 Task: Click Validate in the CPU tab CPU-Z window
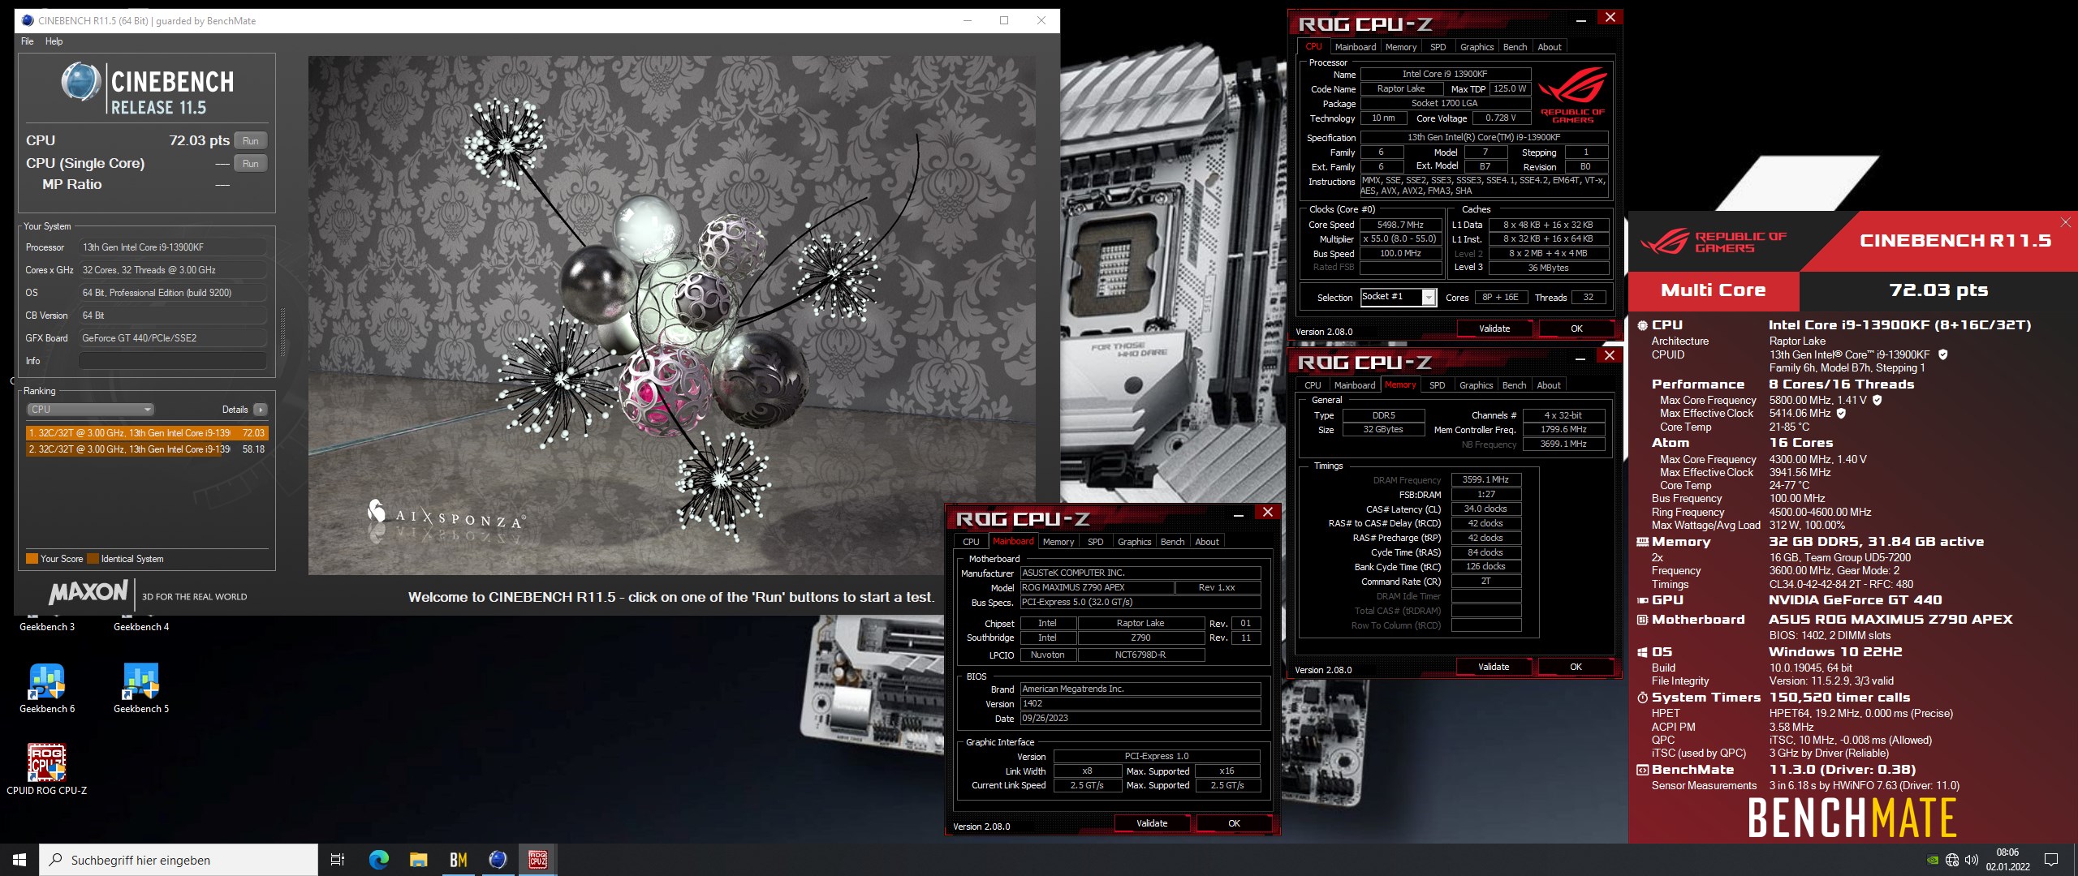coord(1494,328)
